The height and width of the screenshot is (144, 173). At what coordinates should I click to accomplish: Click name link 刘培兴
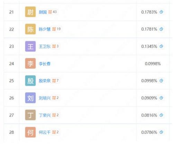[45, 98]
